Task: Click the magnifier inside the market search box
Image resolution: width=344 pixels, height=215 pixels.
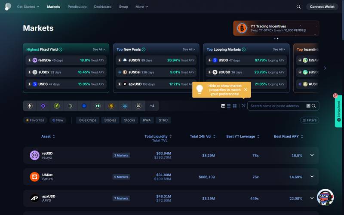Action: point(314,106)
